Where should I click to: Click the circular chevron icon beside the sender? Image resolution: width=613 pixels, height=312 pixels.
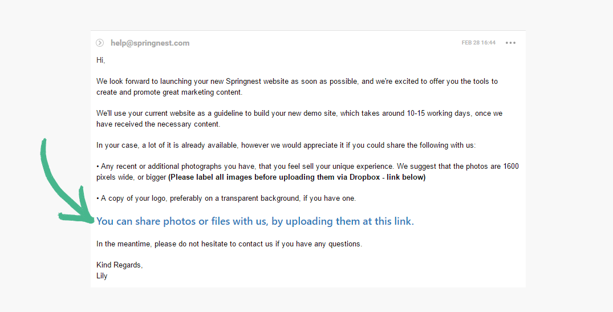pos(100,43)
